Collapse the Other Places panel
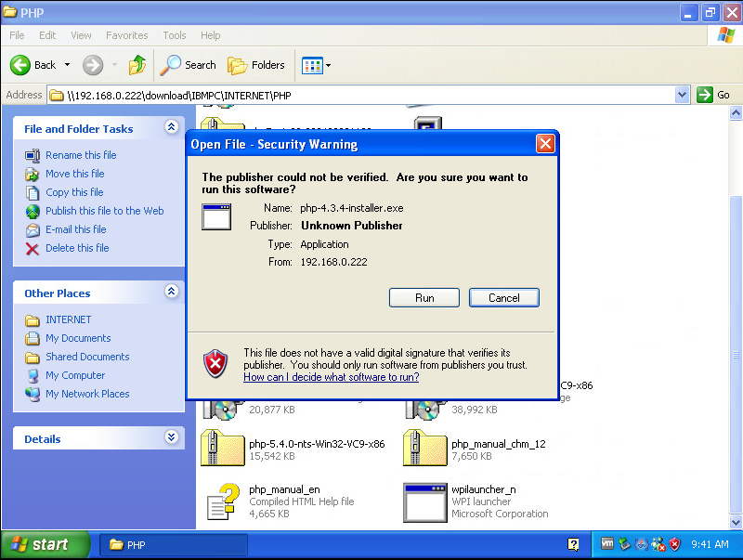The height and width of the screenshot is (560, 743). pos(171,291)
